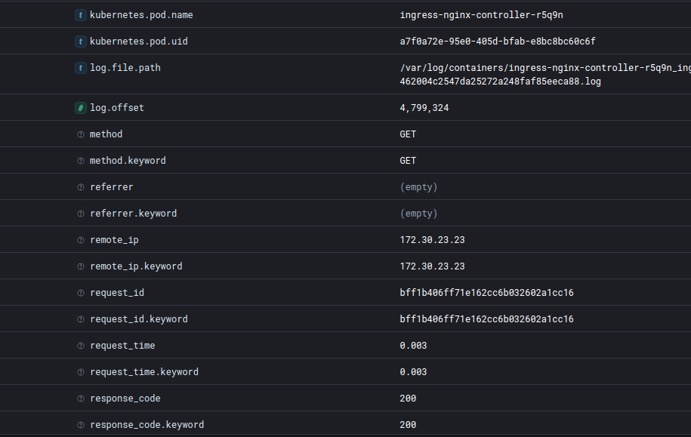Screen dimensions: 691x437
Task: Click the question mark icon beside referrer
Action: point(80,187)
